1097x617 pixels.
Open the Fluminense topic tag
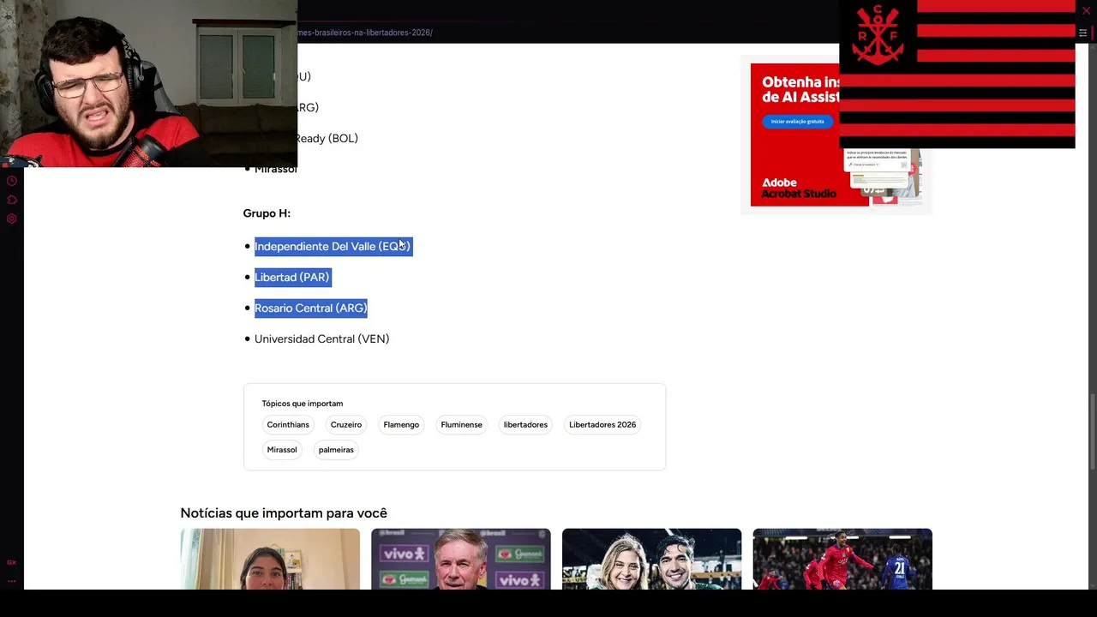[x=461, y=425]
